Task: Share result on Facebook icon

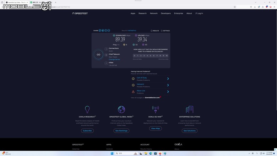Action: click(x=105, y=31)
